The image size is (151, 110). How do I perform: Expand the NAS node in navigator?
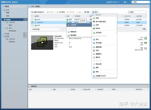pos(5,28)
